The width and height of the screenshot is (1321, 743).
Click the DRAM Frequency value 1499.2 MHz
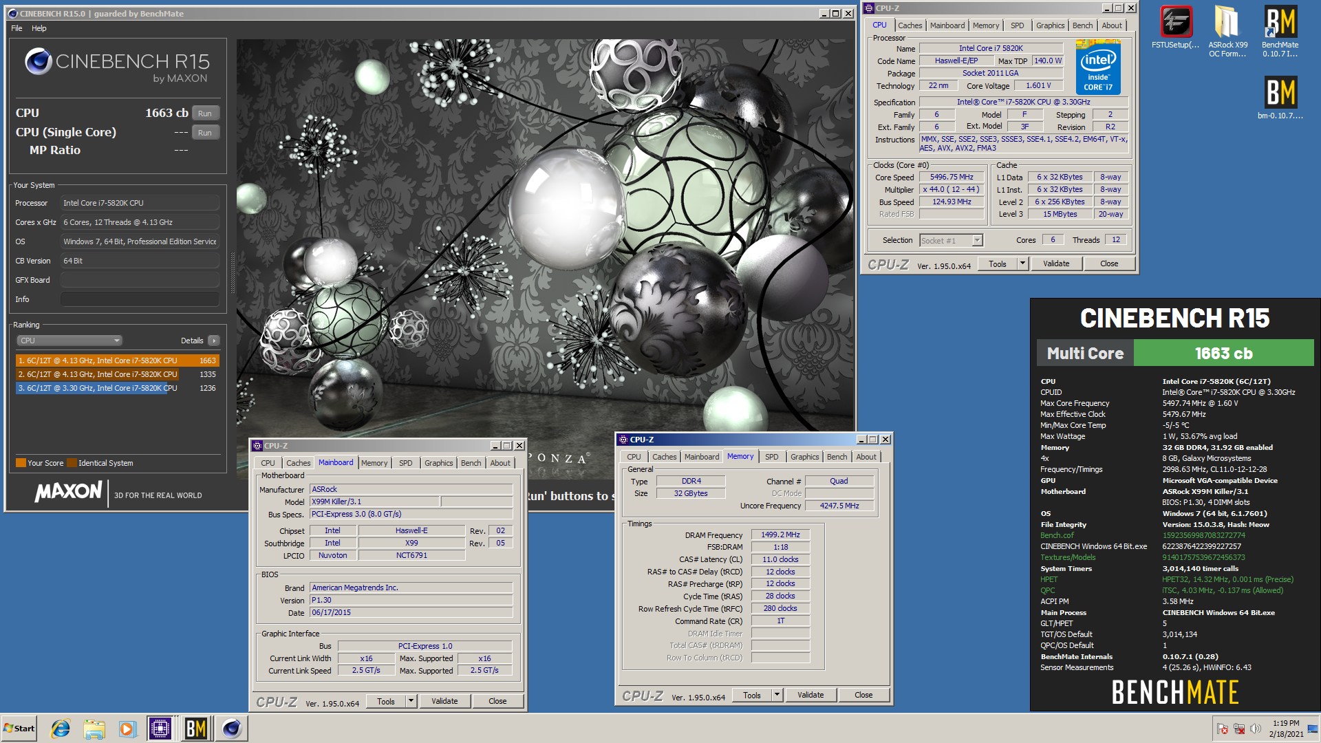point(780,535)
